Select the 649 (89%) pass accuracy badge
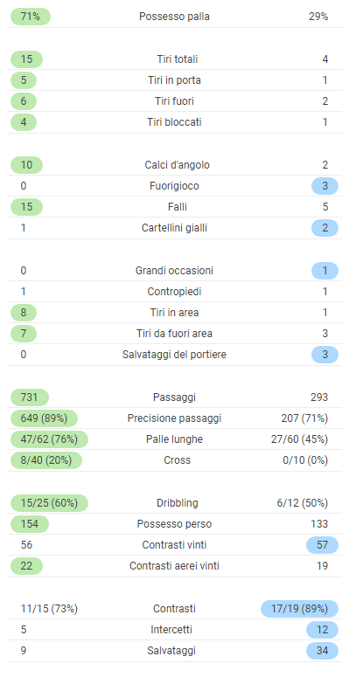The height and width of the screenshot is (677, 349). click(44, 418)
